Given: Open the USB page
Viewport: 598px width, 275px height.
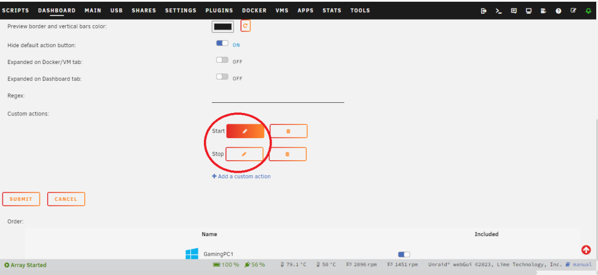Looking at the screenshot, I should click(117, 11).
